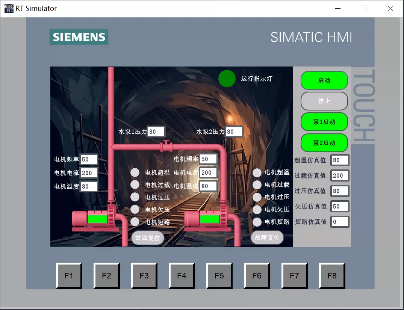Click the 运行指示灯 label text
This screenshot has height=310, width=404.
pos(257,79)
